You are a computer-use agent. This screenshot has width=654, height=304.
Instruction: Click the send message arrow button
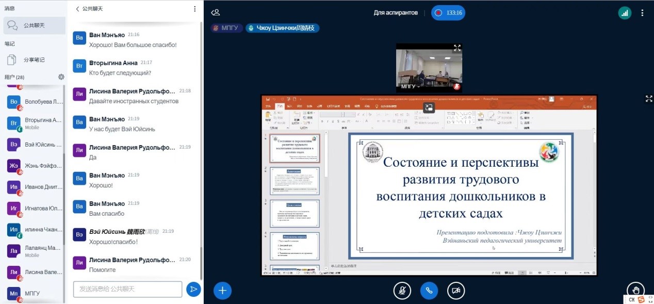(x=193, y=289)
